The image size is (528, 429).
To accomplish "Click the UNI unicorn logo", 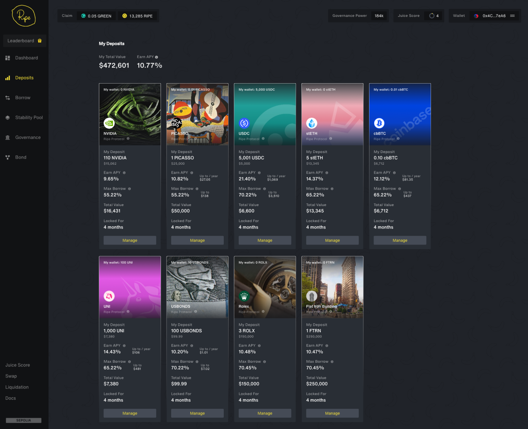I will click(109, 296).
